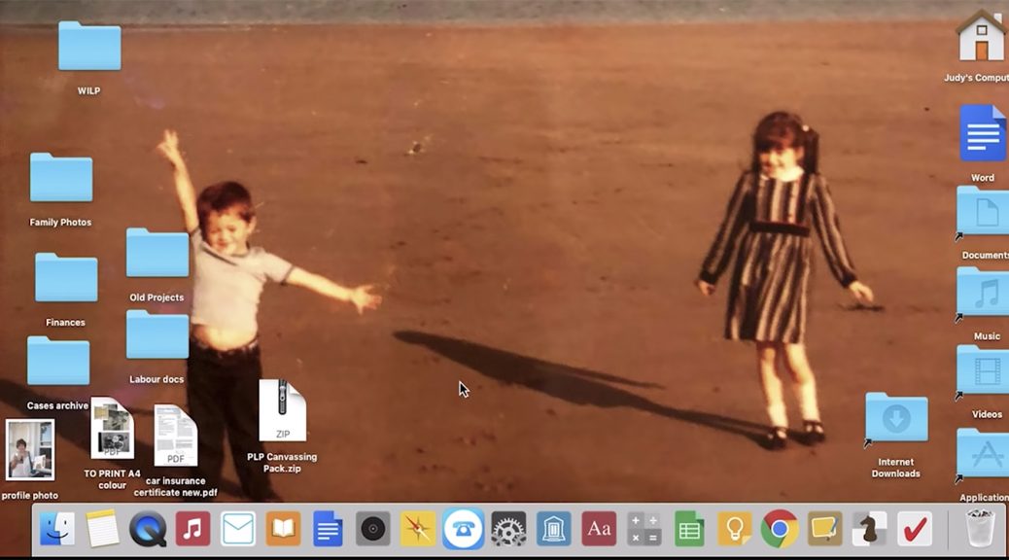Click the profile photo thumbnail

(x=30, y=449)
